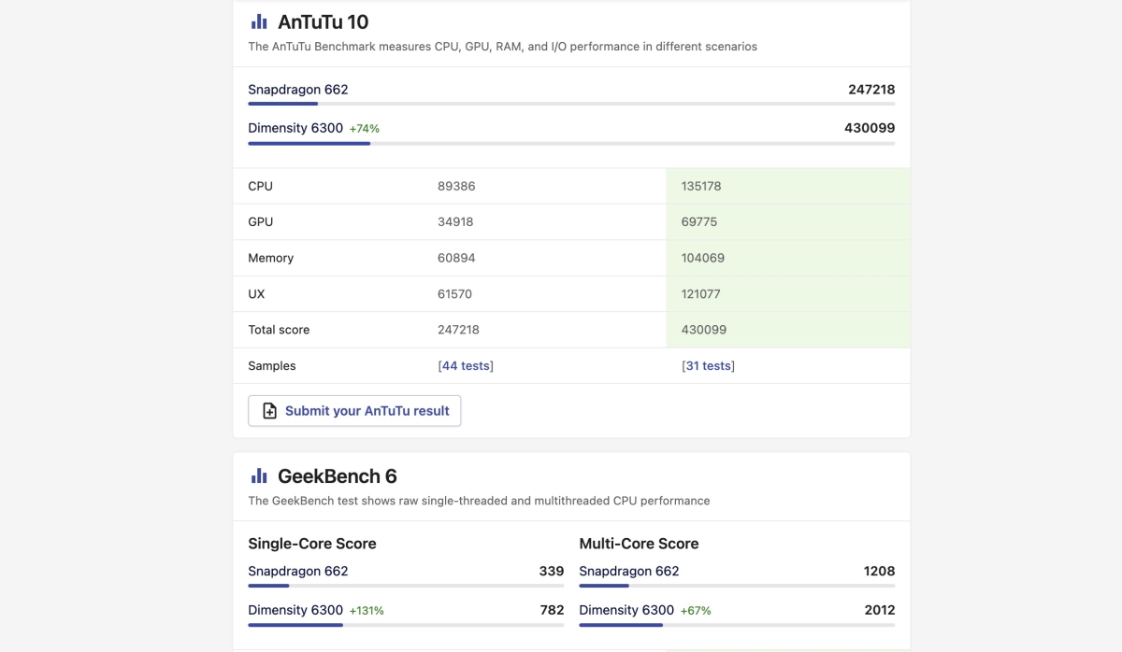Image resolution: width=1122 pixels, height=652 pixels.
Task: Click UX value 61570
Action: click(454, 294)
